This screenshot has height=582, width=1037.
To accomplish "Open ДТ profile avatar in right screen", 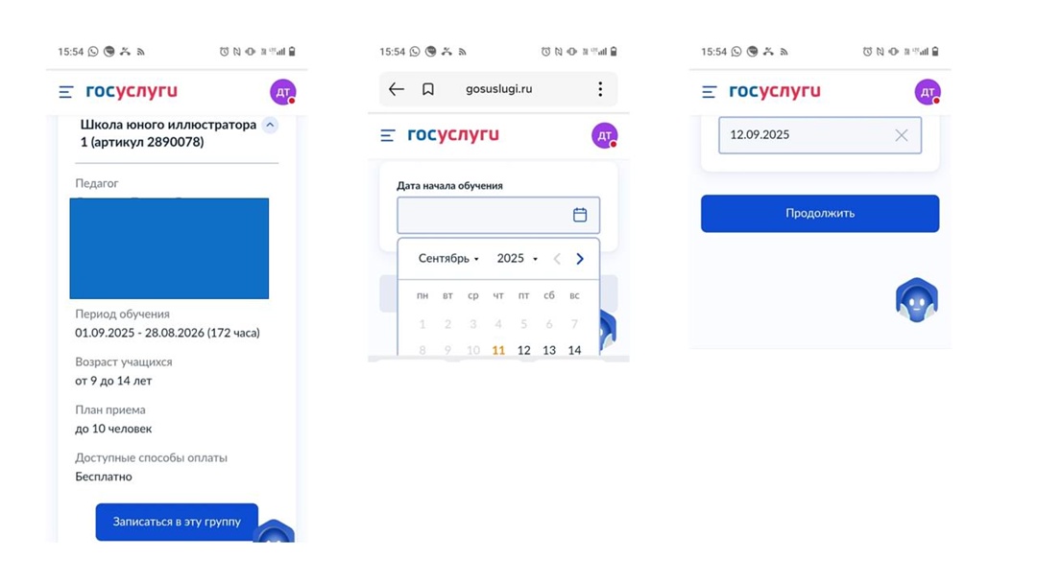I will 928,92.
